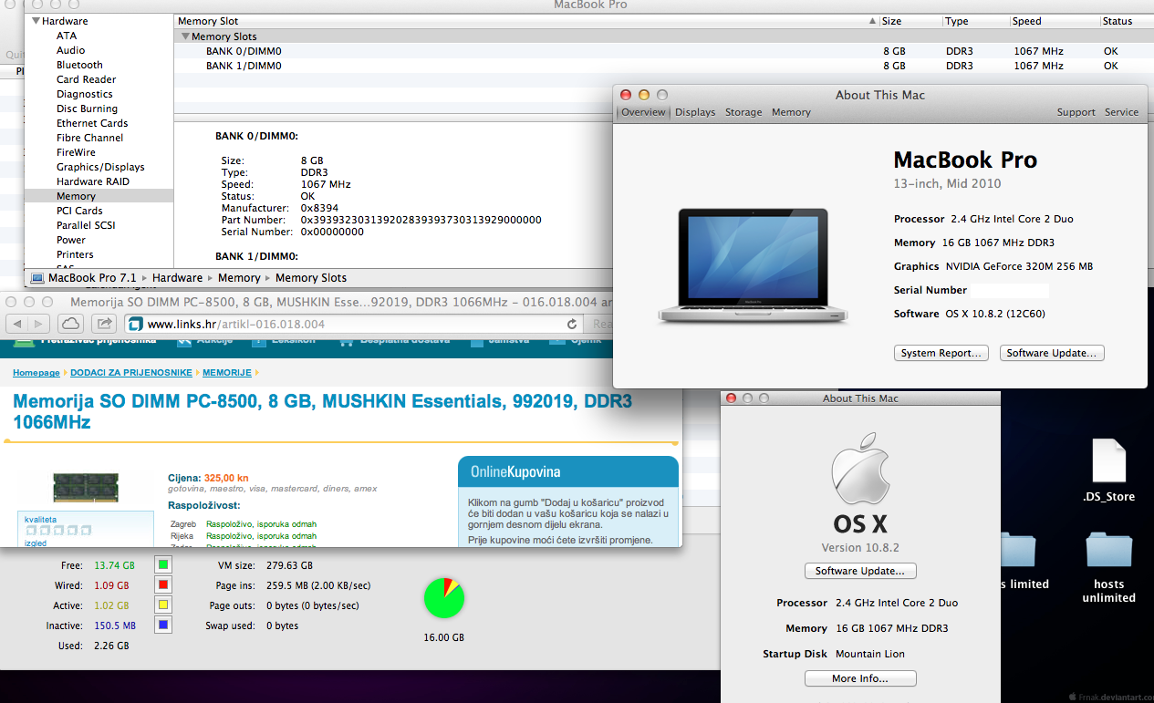Select Audio in Hardware sidebar
Viewport: 1154px width, 703px height.
(x=70, y=50)
